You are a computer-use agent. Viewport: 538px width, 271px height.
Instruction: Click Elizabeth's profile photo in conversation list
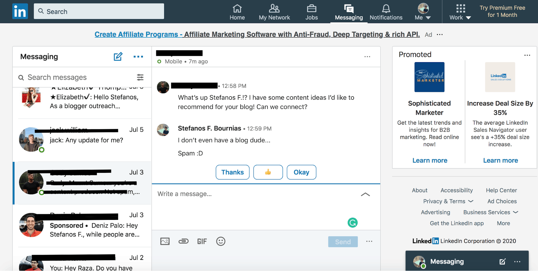(31, 98)
